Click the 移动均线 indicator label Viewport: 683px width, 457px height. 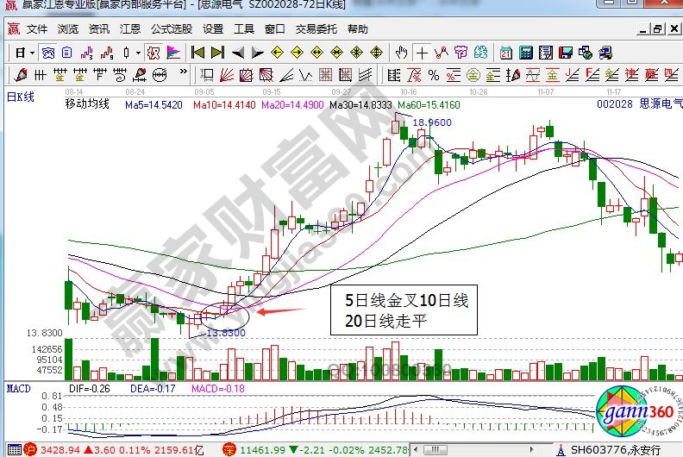(87, 104)
